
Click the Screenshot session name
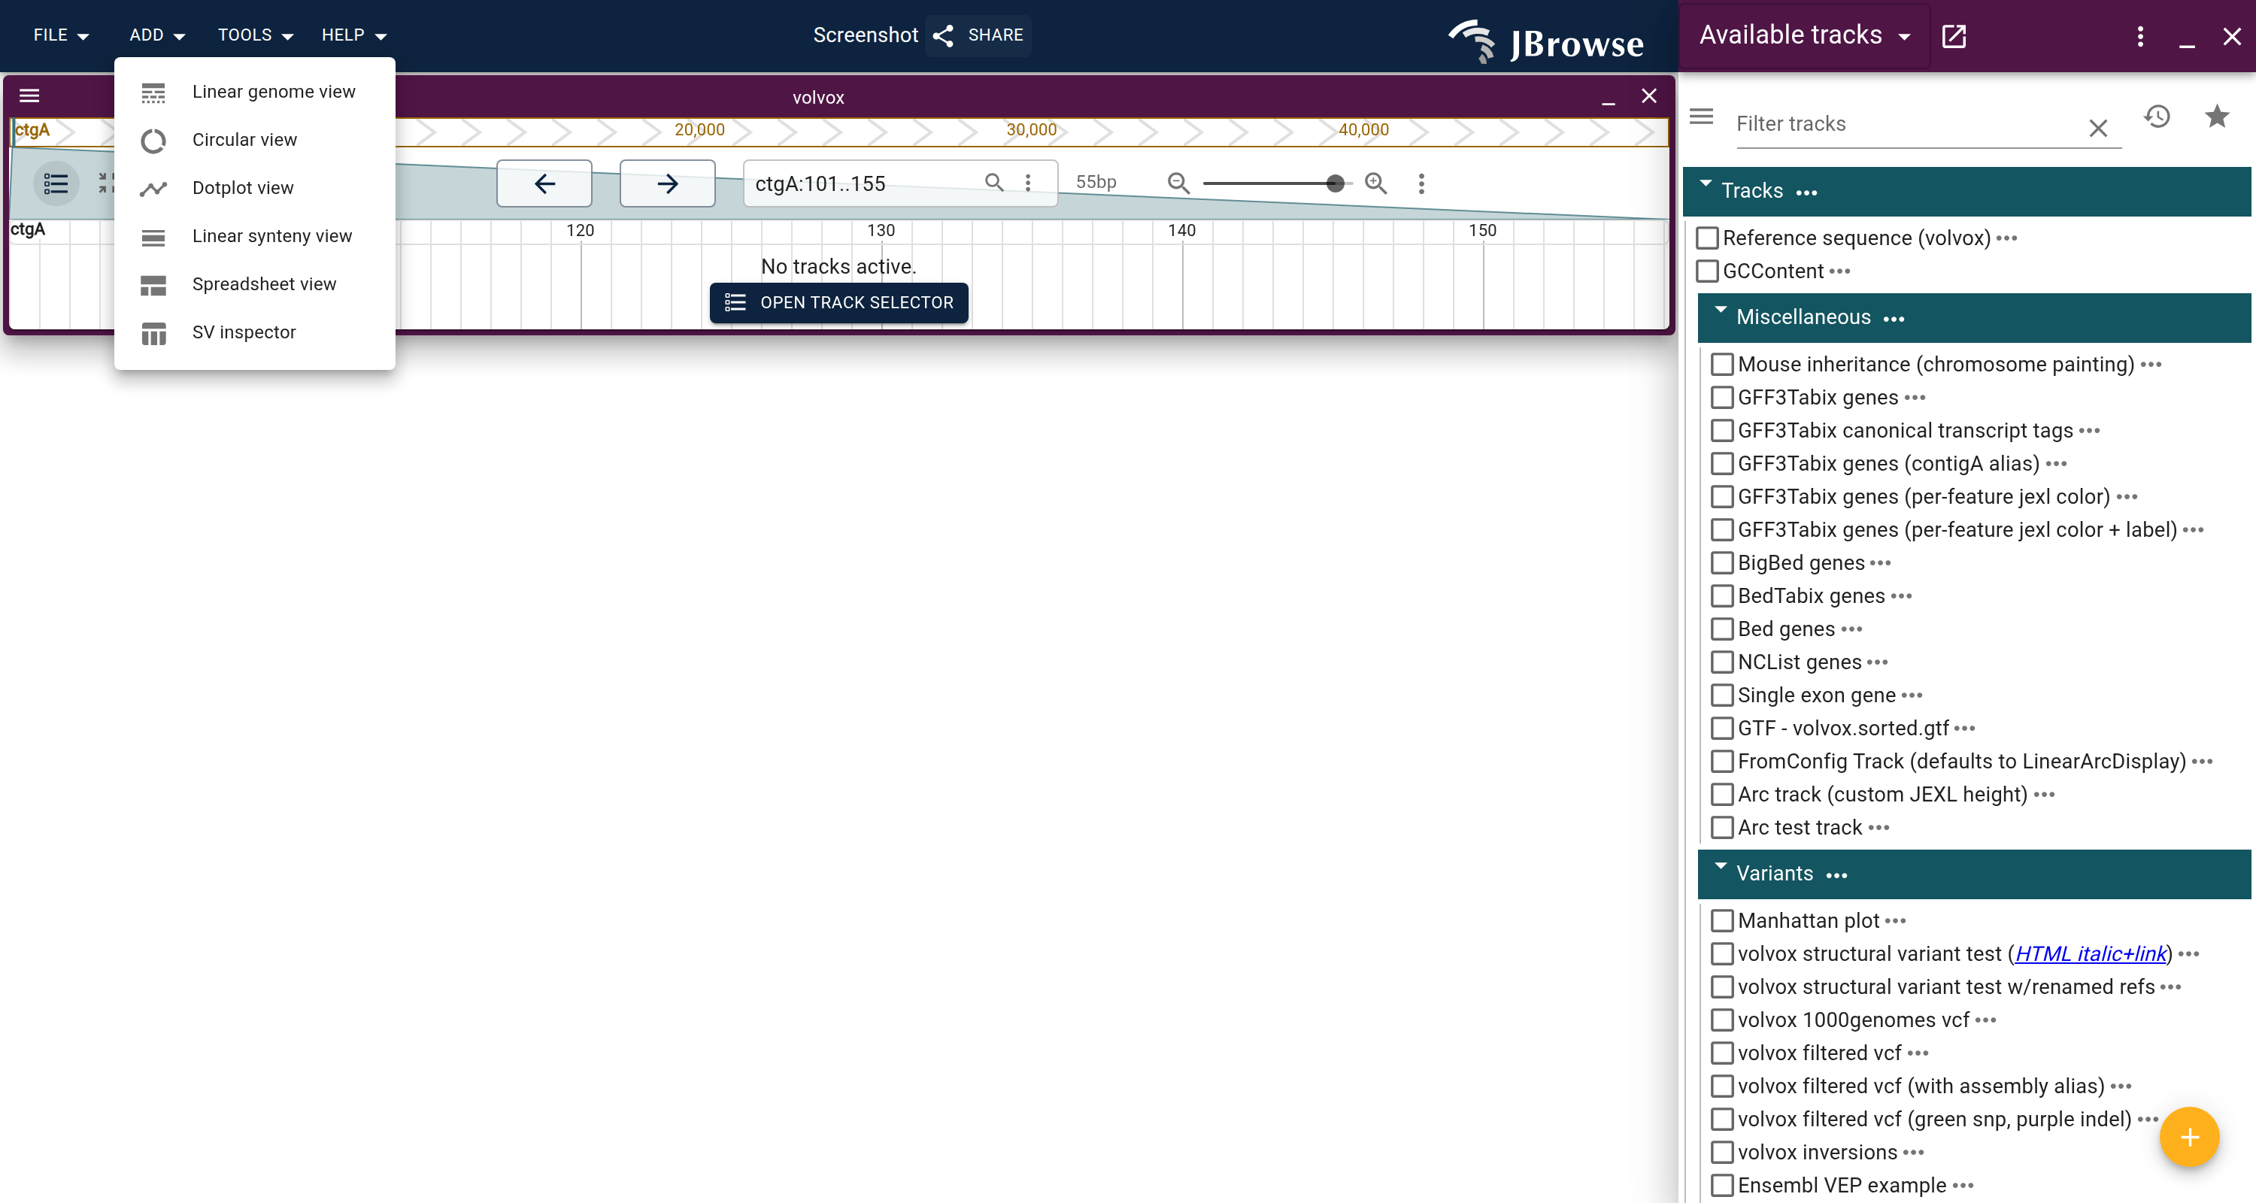click(x=866, y=35)
